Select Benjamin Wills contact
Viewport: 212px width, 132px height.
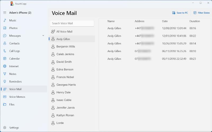(x=65, y=46)
